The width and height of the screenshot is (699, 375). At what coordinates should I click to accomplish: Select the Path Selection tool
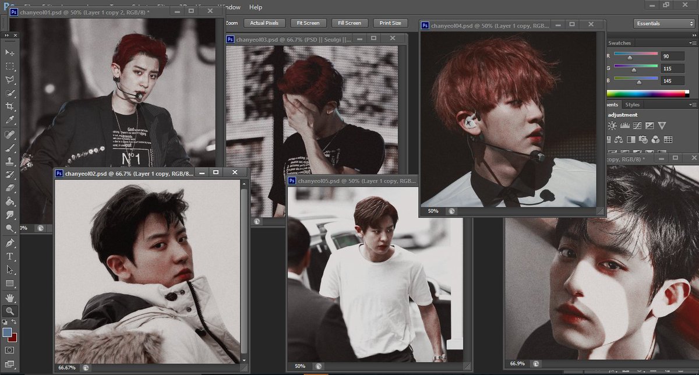pos(10,270)
